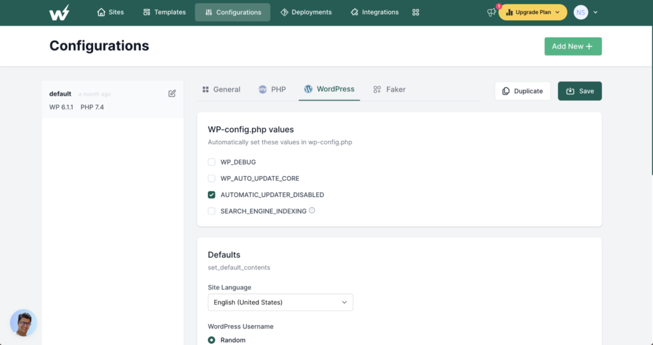The height and width of the screenshot is (345, 653).
Task: Click the NS user avatar
Action: (x=580, y=13)
